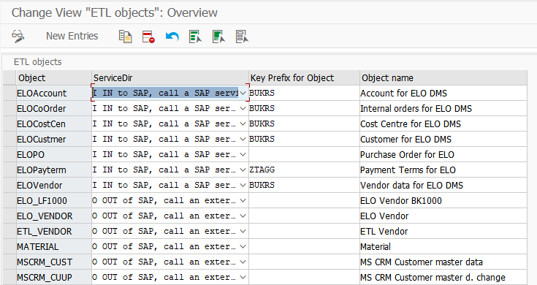
Task: Select row with selector beside ELOPO
Action: [x=9, y=154]
